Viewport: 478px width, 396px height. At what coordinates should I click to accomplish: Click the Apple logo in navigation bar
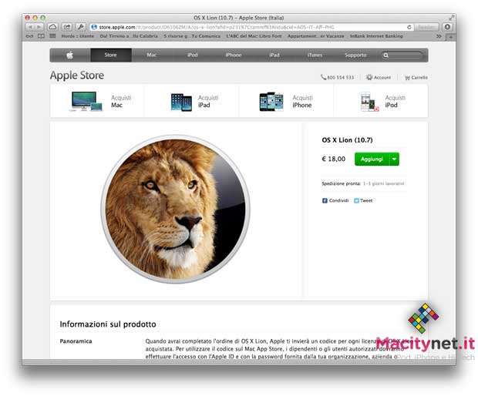pyautogui.click(x=70, y=55)
